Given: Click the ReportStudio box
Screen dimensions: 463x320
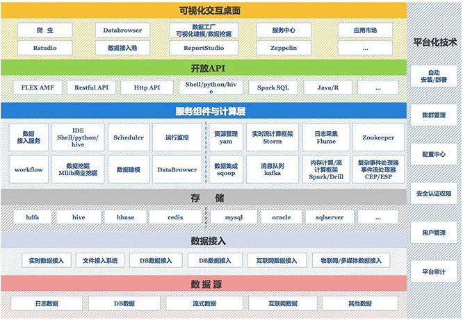Looking at the screenshot, I should pyautogui.click(x=204, y=48).
